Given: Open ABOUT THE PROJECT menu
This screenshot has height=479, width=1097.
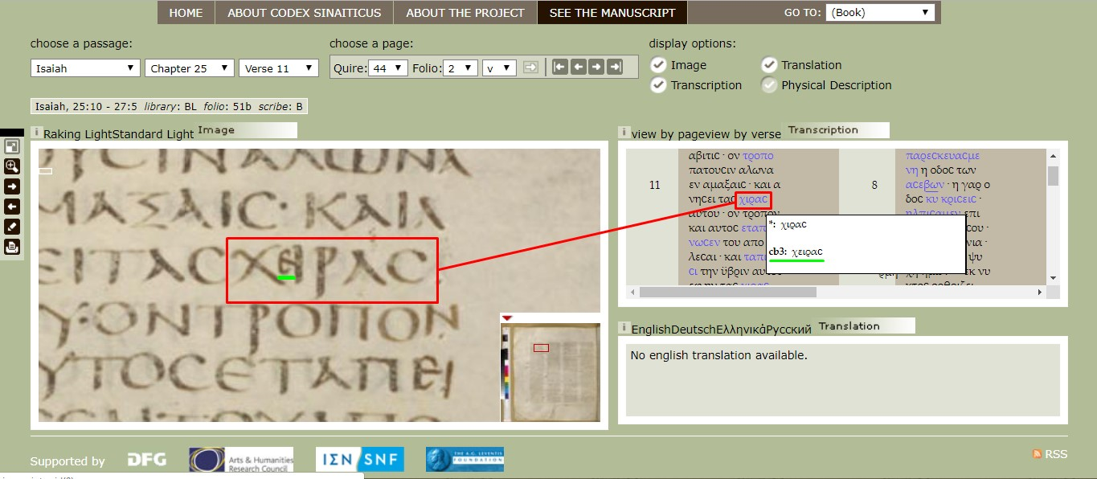Looking at the screenshot, I should tap(465, 12).
